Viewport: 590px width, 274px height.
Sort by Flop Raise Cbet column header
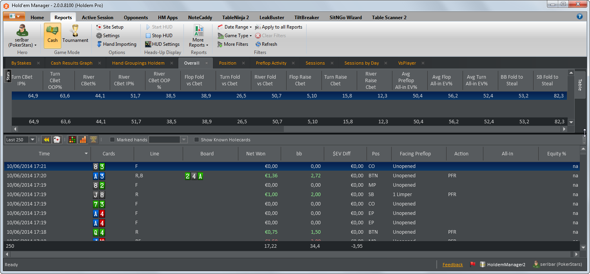[x=304, y=80]
